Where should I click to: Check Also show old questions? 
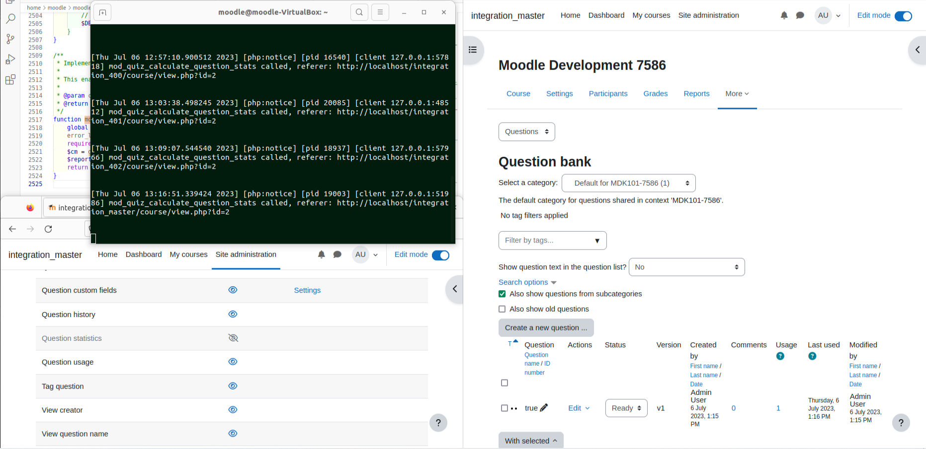(x=502, y=309)
